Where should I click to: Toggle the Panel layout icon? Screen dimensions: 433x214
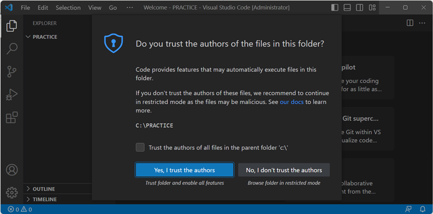347,8
